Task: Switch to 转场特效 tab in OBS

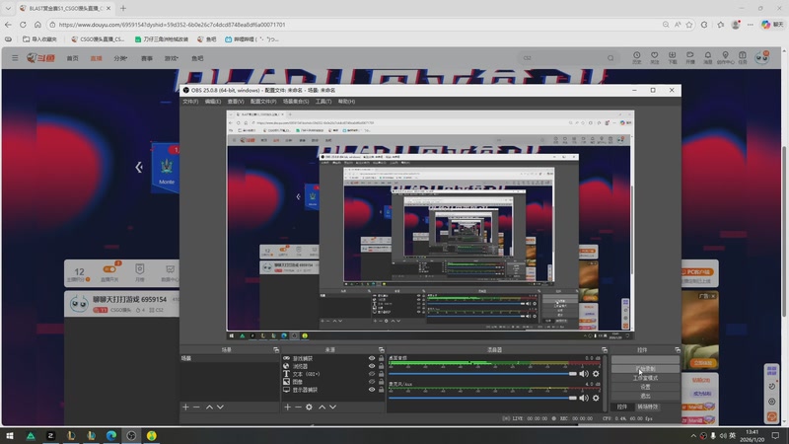Action: (x=647, y=407)
